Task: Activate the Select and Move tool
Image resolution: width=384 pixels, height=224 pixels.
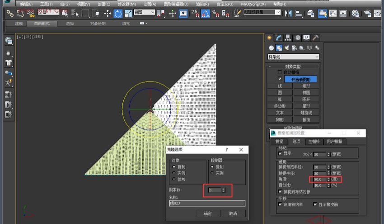Action: pyautogui.click(x=108, y=13)
